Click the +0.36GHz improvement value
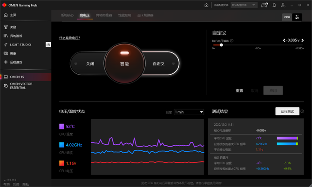312x187 pixels. click(263, 168)
